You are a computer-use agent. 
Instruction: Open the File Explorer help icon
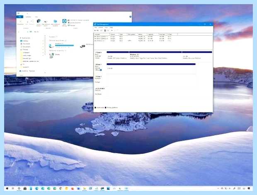(x=131, y=17)
